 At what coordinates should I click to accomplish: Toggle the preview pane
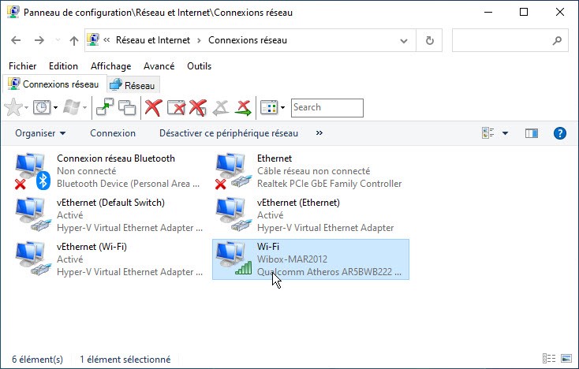pyautogui.click(x=532, y=133)
